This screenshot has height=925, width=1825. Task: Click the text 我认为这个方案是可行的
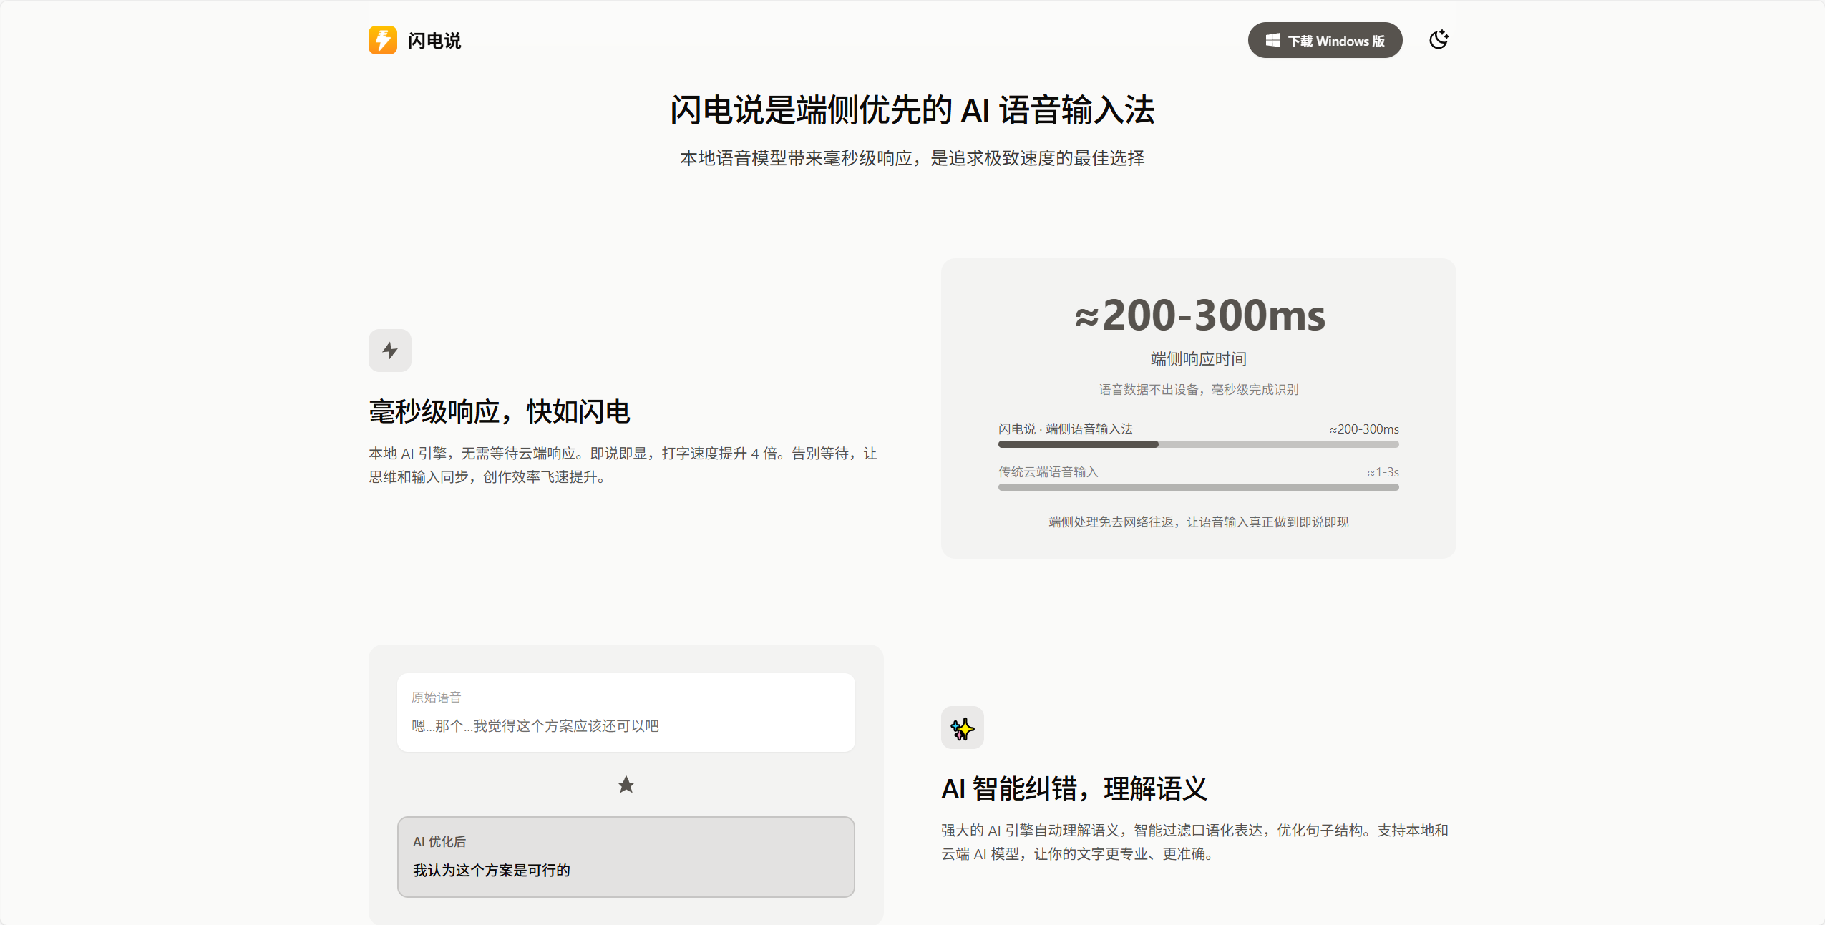click(x=492, y=871)
